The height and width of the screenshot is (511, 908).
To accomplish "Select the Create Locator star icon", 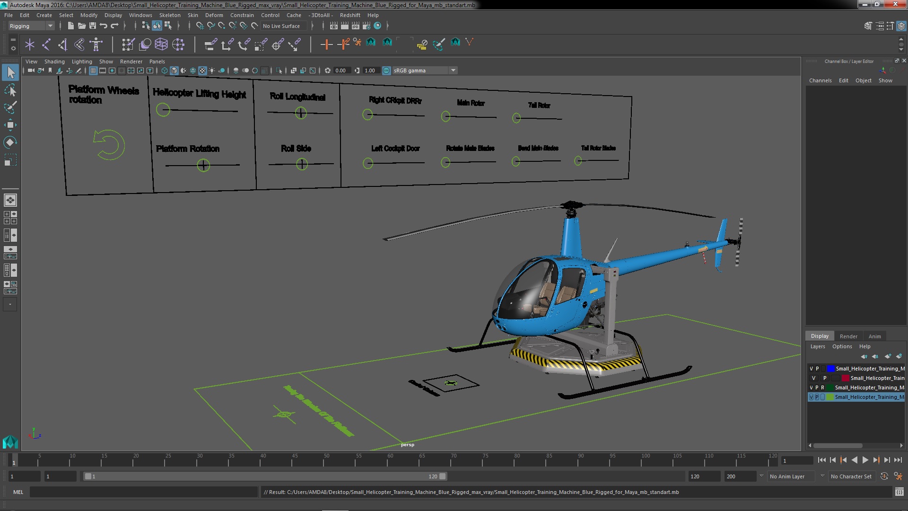I will [x=30, y=44].
